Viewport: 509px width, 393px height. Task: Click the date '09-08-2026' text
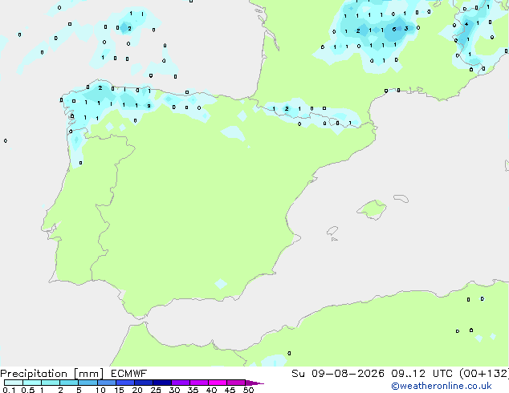[348, 373]
